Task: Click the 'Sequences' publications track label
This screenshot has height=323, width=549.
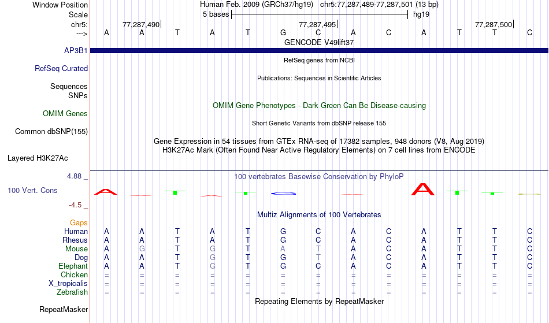Action: (x=69, y=86)
